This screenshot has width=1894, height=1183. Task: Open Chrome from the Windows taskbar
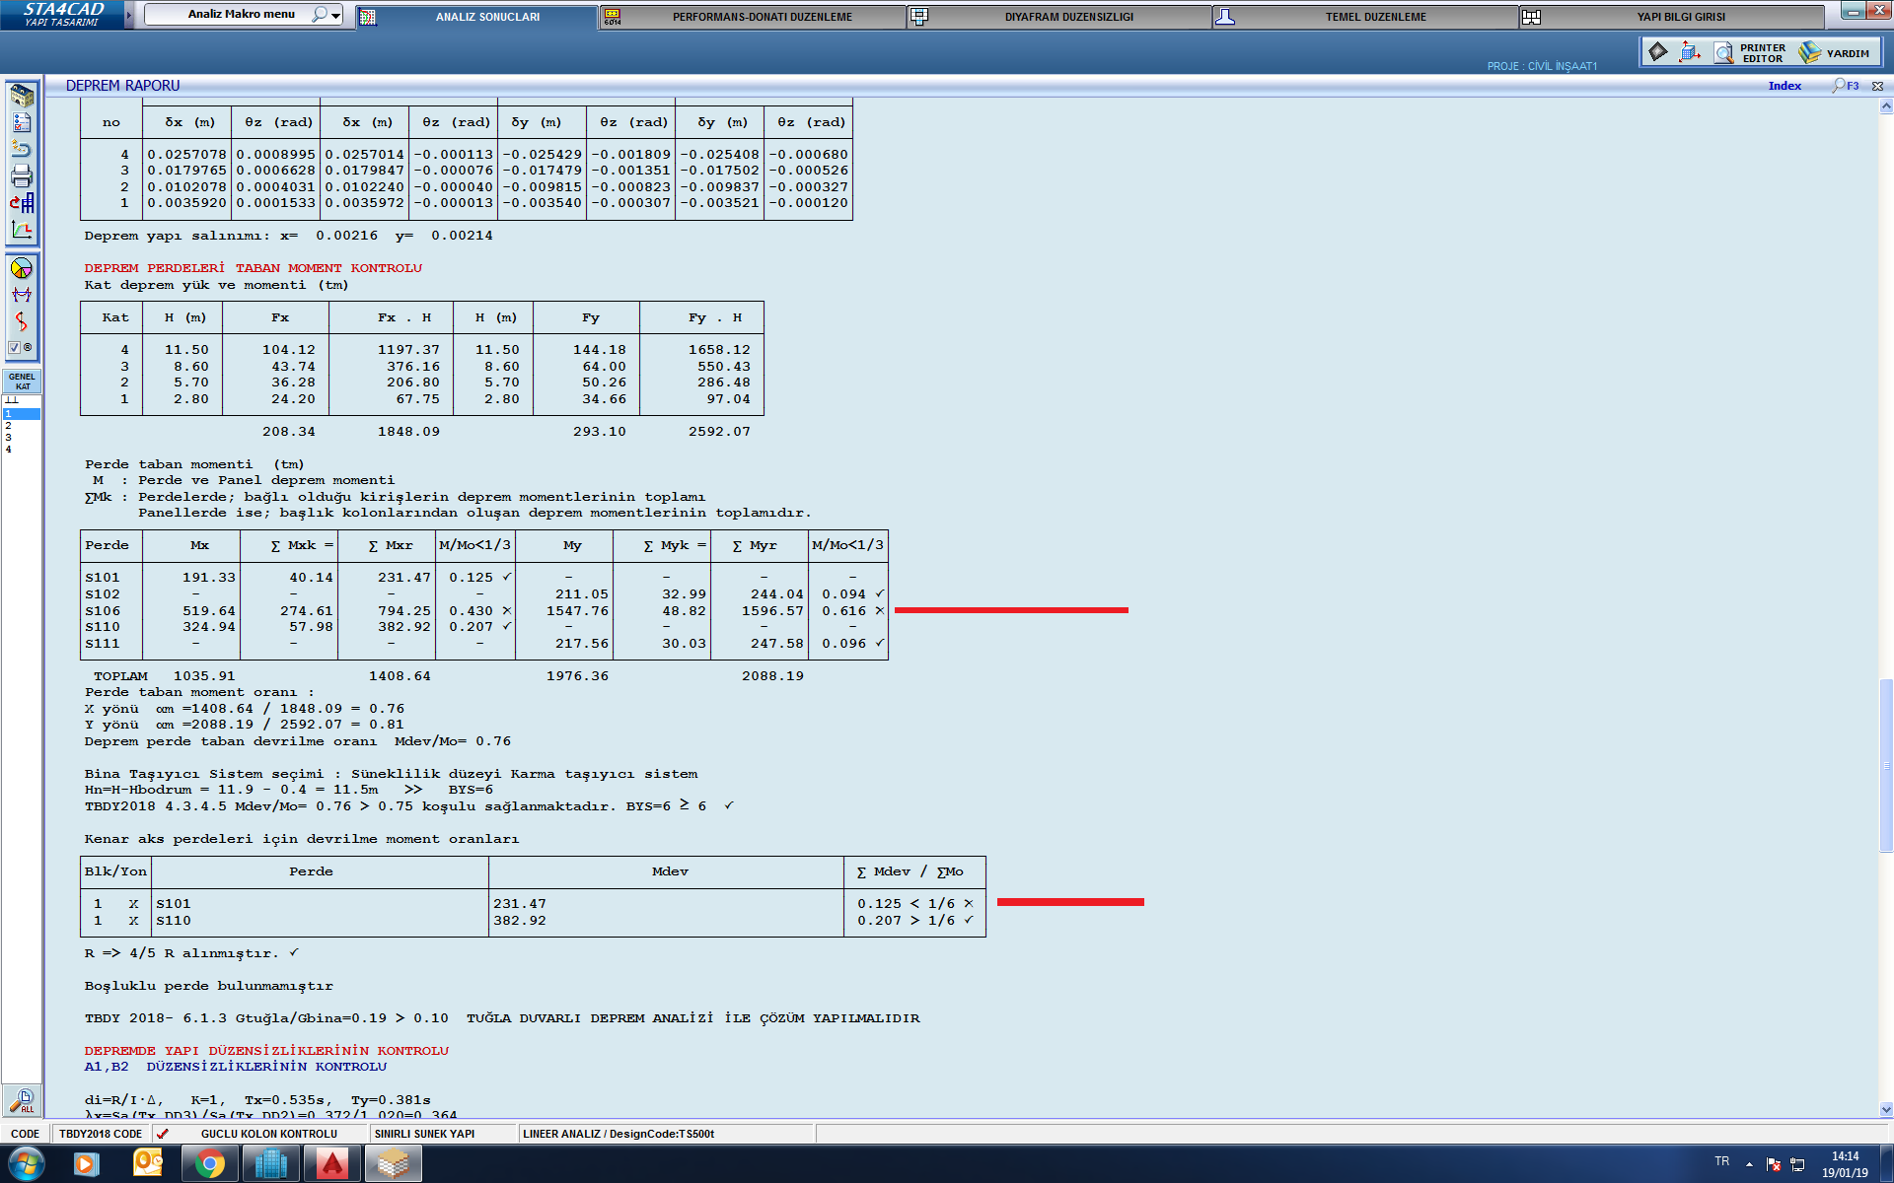pyautogui.click(x=209, y=1164)
